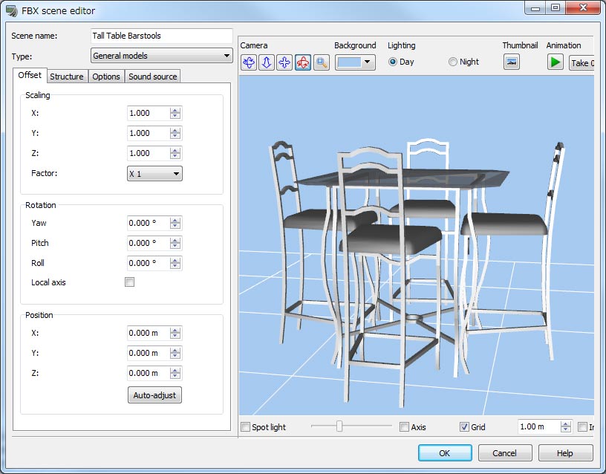The image size is (606, 474).
Task: Select the camera pan cross-arrows tool
Action: point(284,63)
